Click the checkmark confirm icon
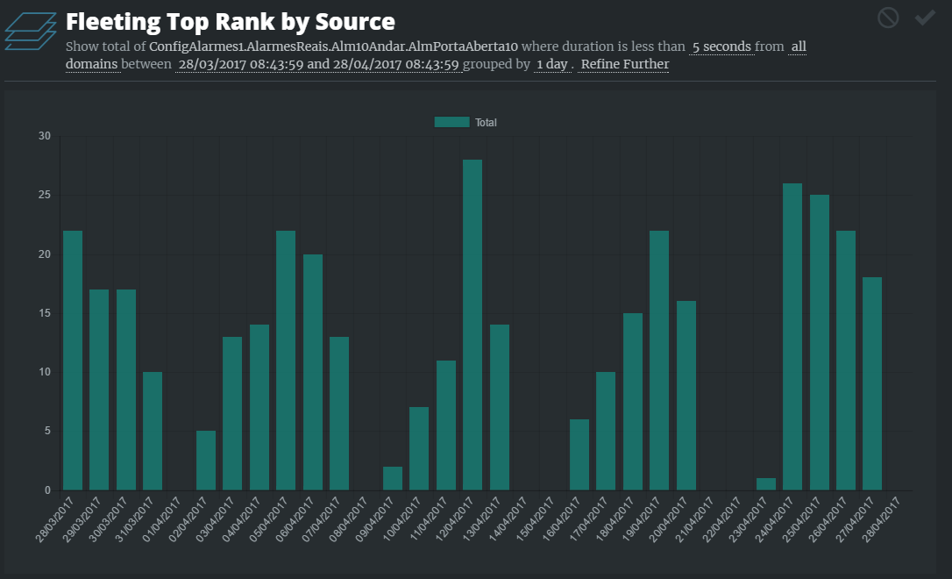The width and height of the screenshot is (952, 579). click(925, 18)
